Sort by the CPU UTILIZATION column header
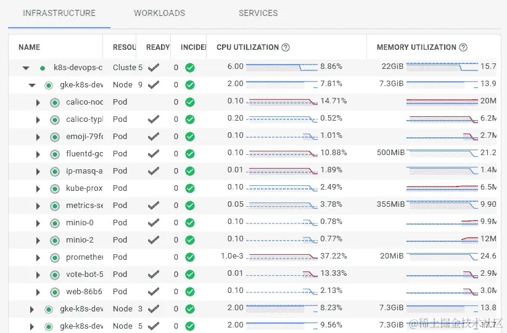This screenshot has height=333, width=507. point(248,47)
